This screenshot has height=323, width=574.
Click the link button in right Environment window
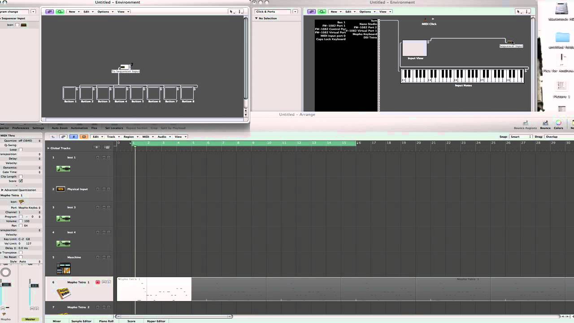[312, 12]
